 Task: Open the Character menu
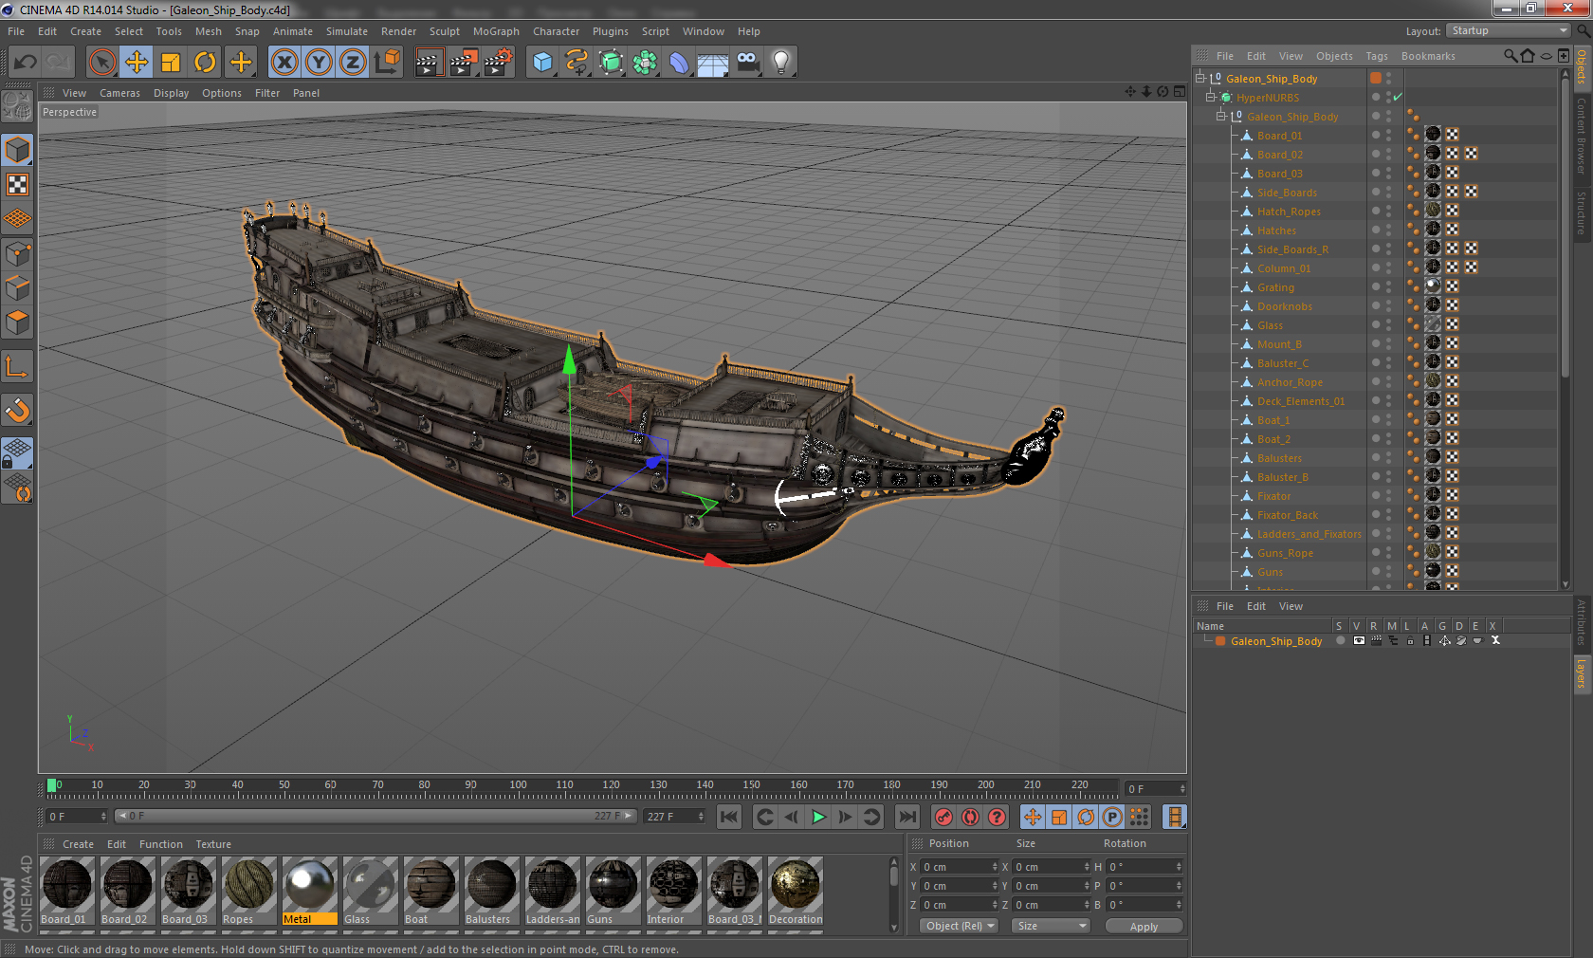[x=556, y=31]
